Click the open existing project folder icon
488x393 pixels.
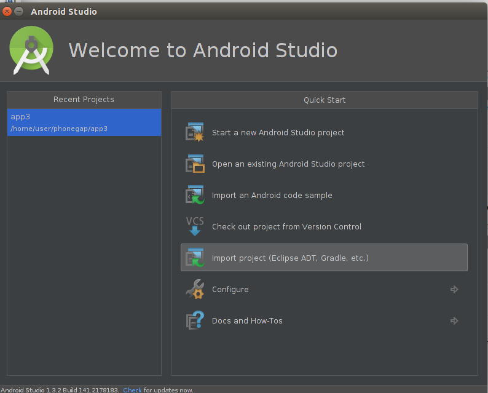pyautogui.click(x=195, y=164)
